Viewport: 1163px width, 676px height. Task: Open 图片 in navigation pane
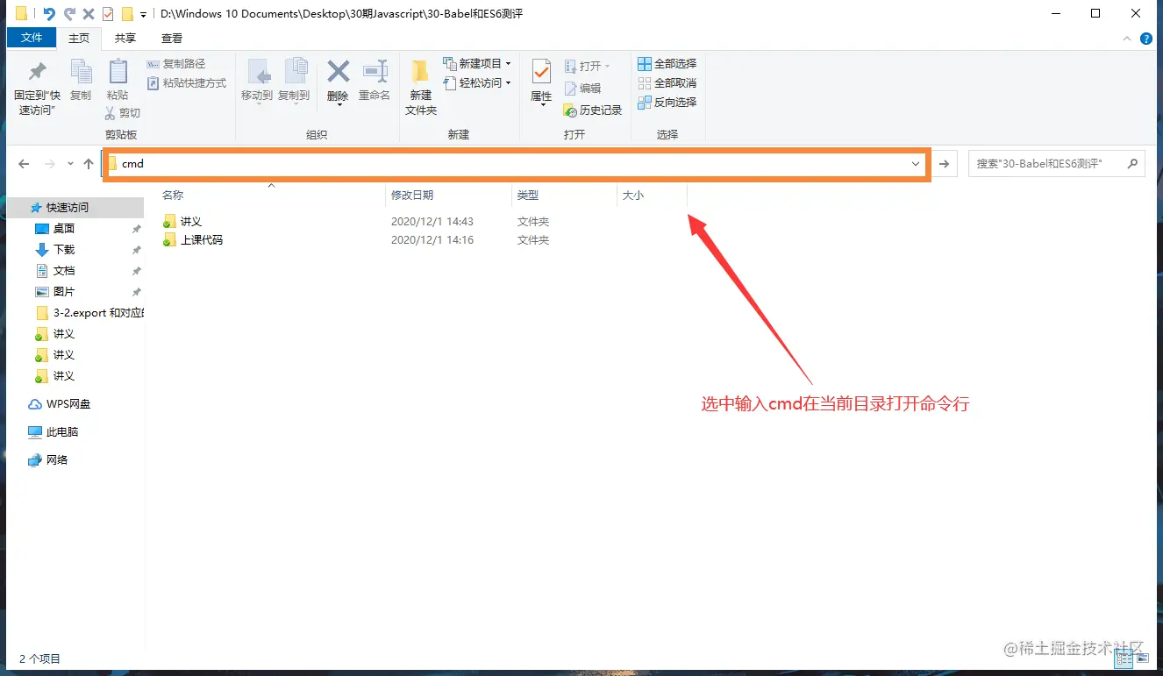coord(64,292)
